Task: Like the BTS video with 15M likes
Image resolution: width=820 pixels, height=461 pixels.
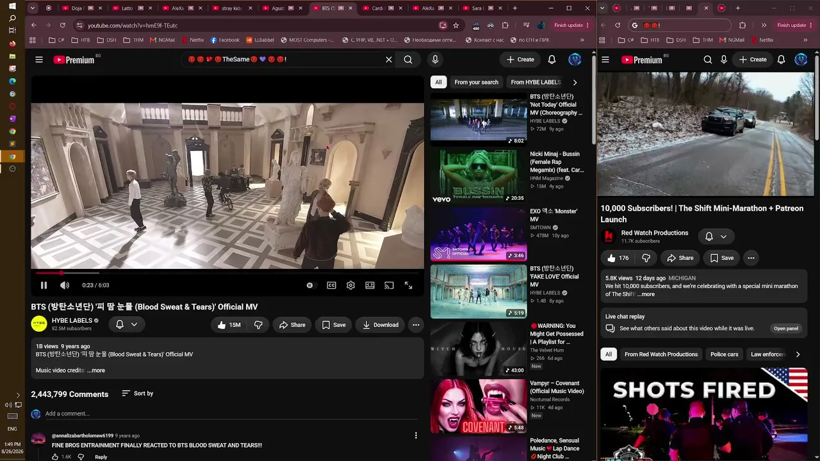Action: coord(229,325)
